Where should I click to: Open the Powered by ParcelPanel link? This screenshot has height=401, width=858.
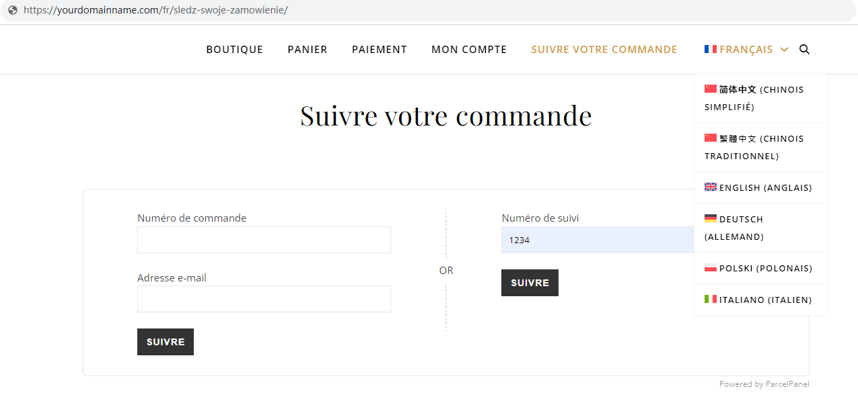[764, 384]
